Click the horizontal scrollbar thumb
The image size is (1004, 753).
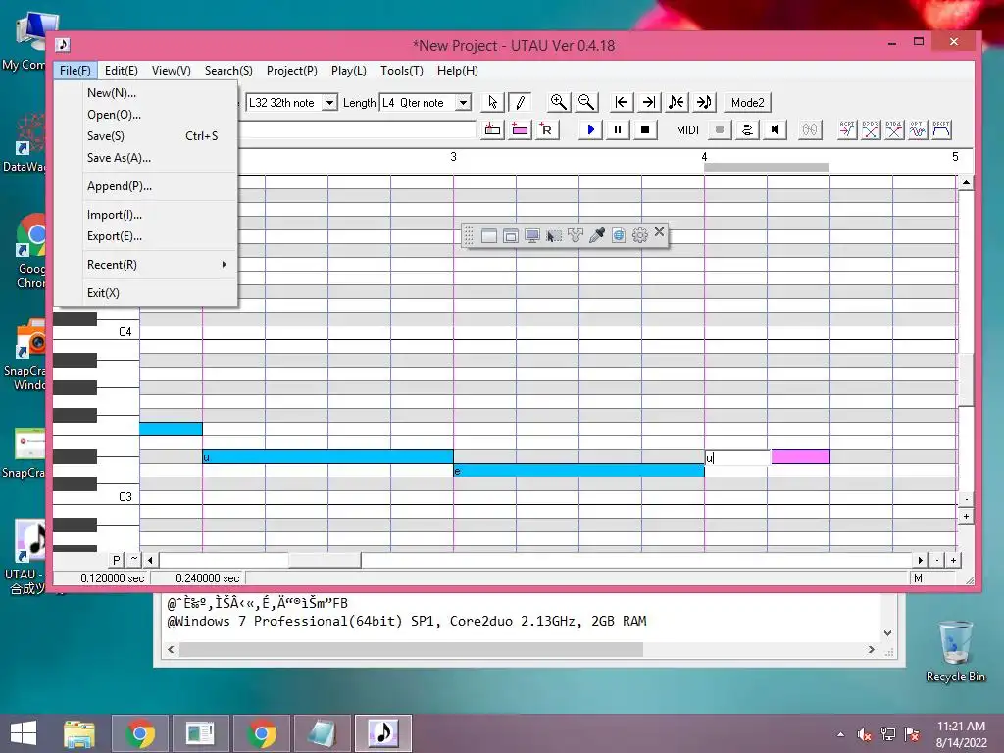325,560
